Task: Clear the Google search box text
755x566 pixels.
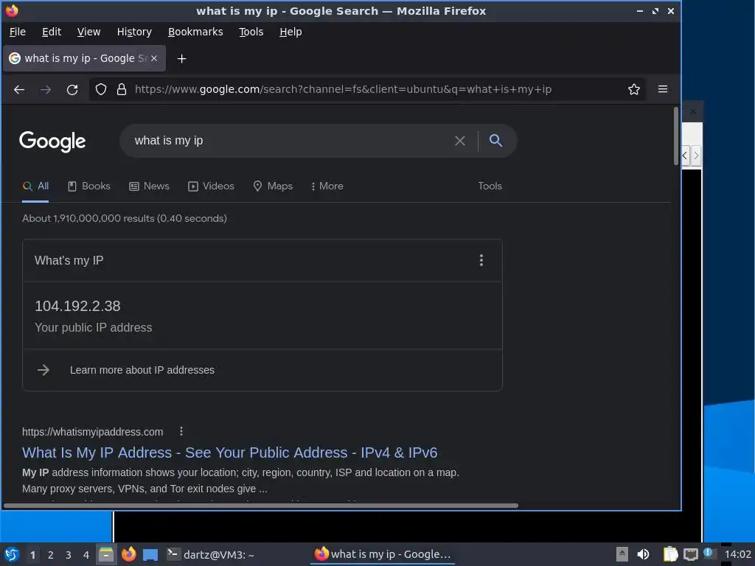Action: point(460,141)
